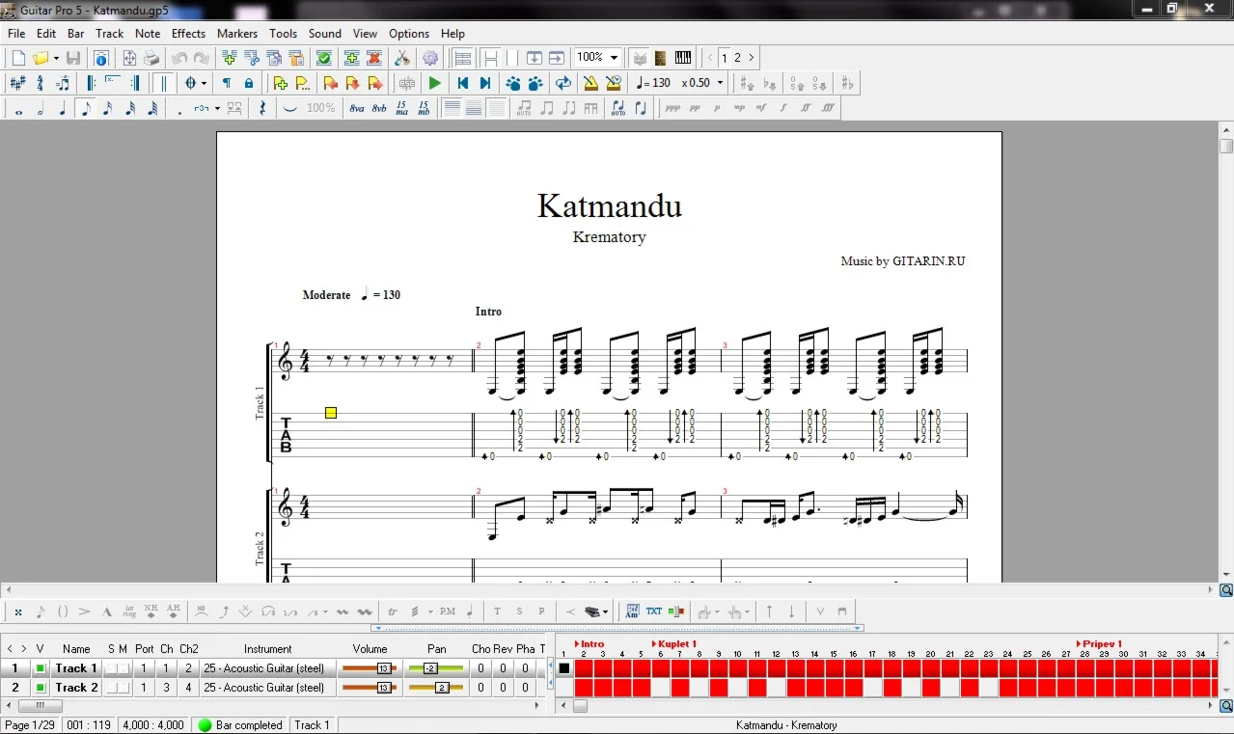This screenshot has height=734, width=1234.
Task: Toggle visibility of Track 1
Action: coord(40,668)
